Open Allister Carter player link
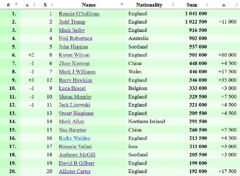Viewport: 240px width, 176px height. tap(75, 171)
